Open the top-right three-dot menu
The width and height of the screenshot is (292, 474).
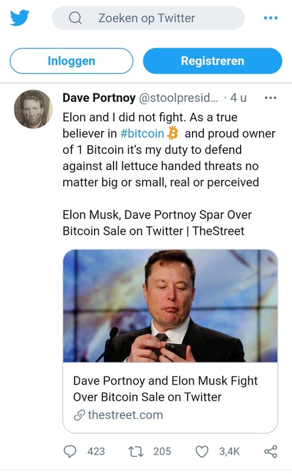[x=271, y=18]
